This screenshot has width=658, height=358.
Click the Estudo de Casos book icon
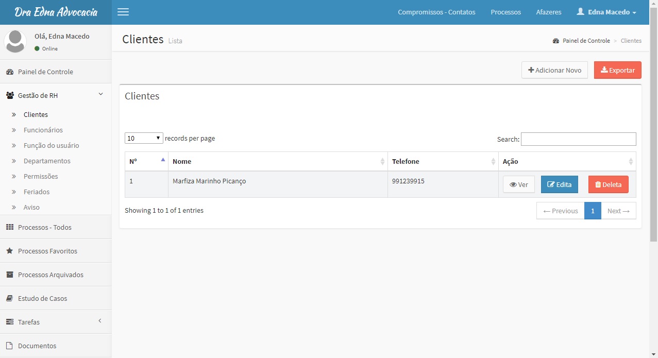[x=9, y=299]
